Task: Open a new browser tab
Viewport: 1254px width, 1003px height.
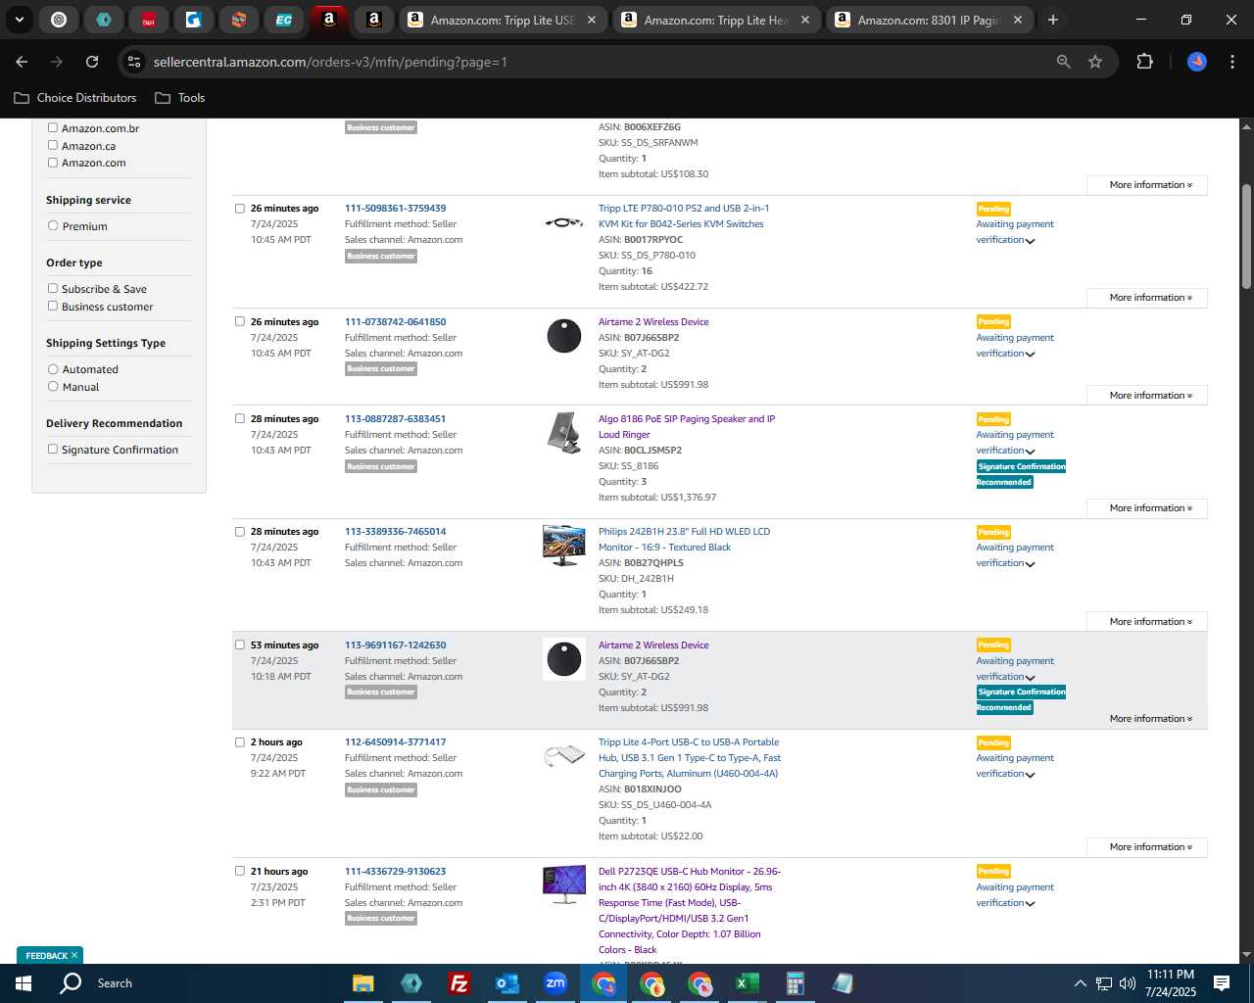Action: pyautogui.click(x=1053, y=20)
